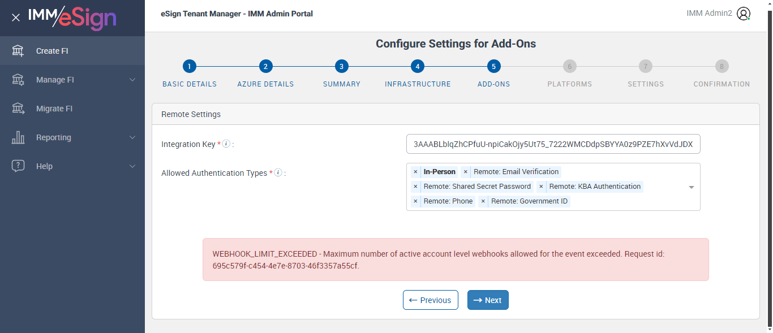The image size is (773, 333).
Task: Click the Help question mark icon
Action: [x=18, y=166]
